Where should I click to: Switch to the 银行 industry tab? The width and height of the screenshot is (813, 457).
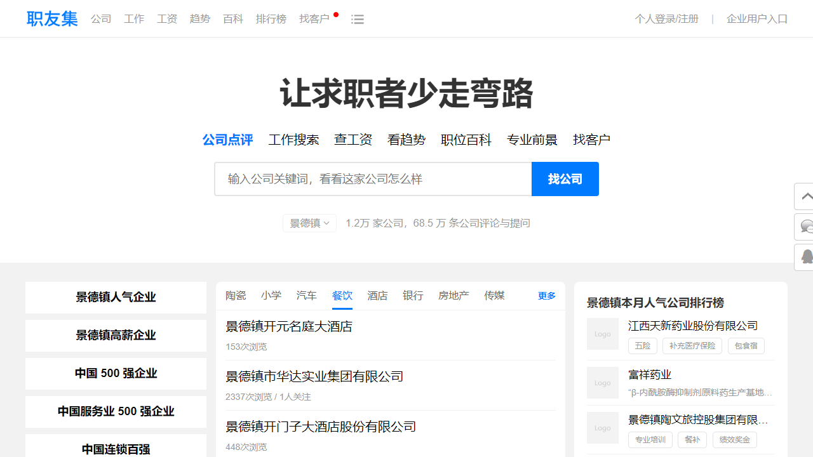413,296
